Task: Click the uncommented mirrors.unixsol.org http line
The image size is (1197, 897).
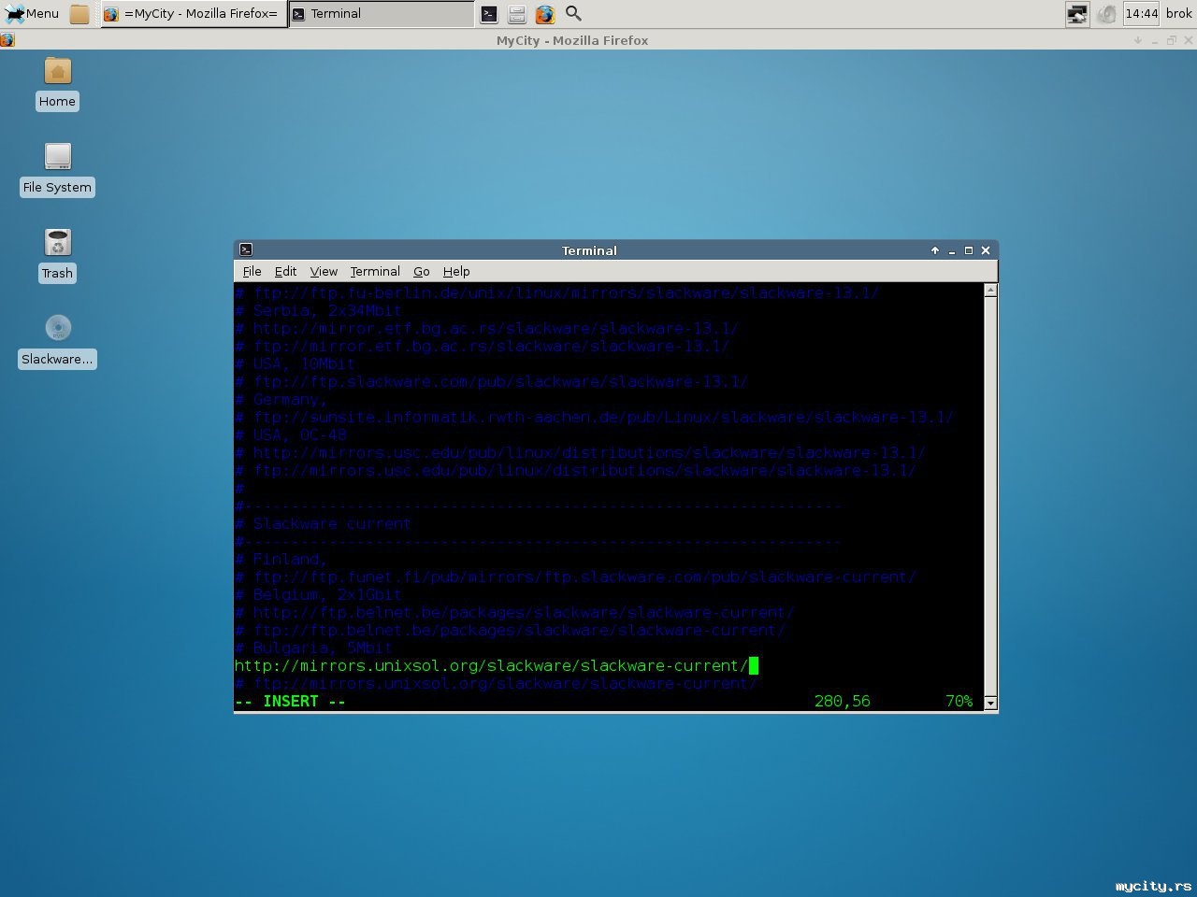Action: point(491,665)
